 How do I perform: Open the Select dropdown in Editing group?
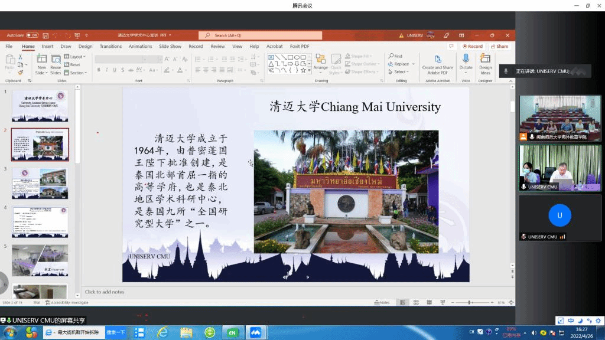pyautogui.click(x=401, y=72)
